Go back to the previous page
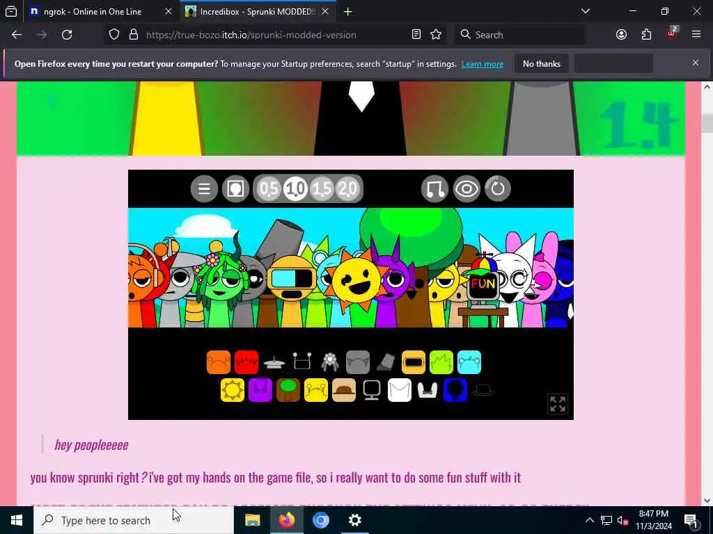This screenshot has height=534, width=713. coord(17,35)
